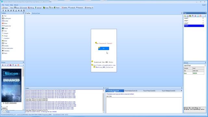Add a Timer component
Viewport: 208px width, 117px height.
5,43
